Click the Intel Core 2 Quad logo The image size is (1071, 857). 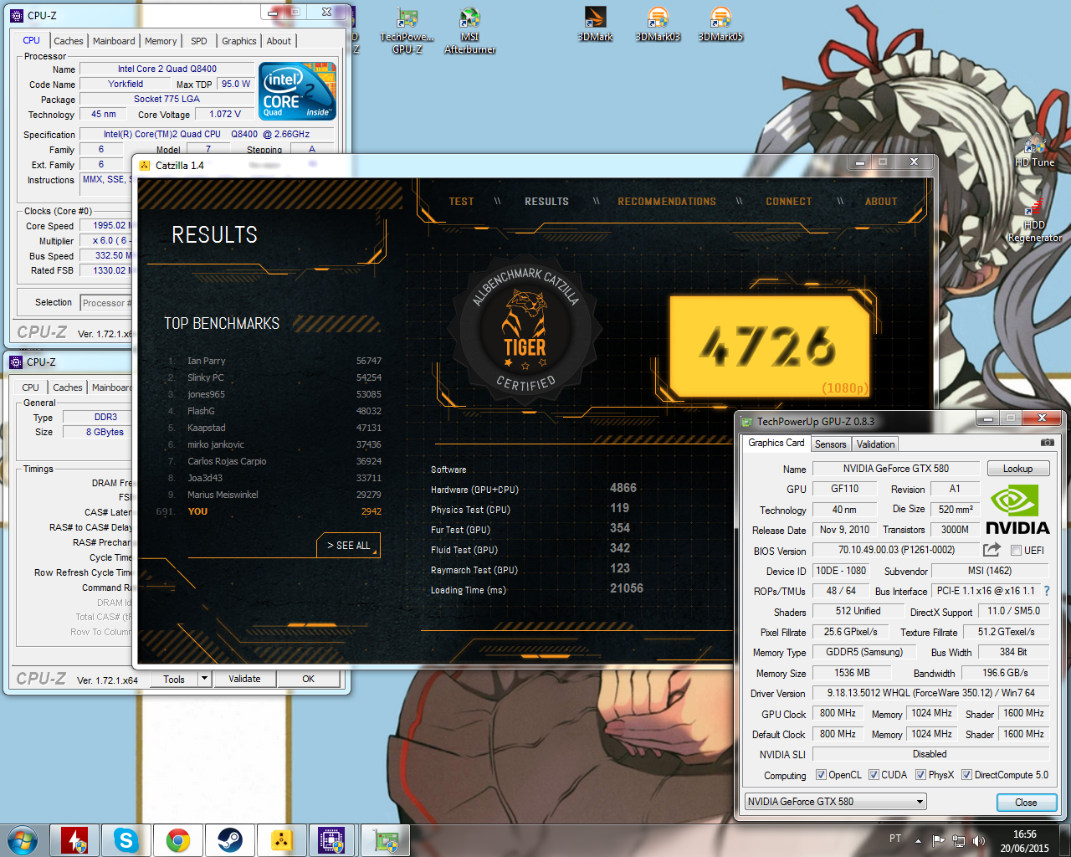click(298, 90)
